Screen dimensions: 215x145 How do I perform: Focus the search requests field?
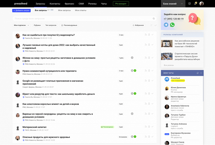coord(84,19)
